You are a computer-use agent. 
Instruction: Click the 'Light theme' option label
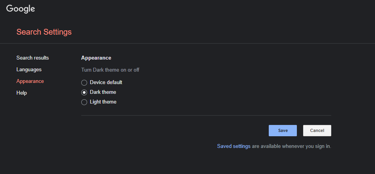coord(103,102)
